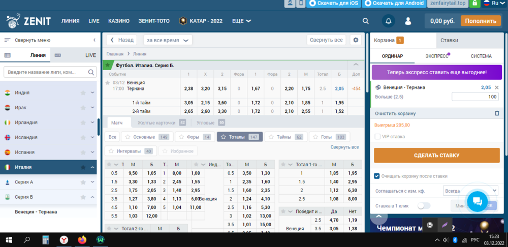Click the Пополнить button
Image resolution: width=508 pixels, height=247 pixels.
tap(481, 21)
